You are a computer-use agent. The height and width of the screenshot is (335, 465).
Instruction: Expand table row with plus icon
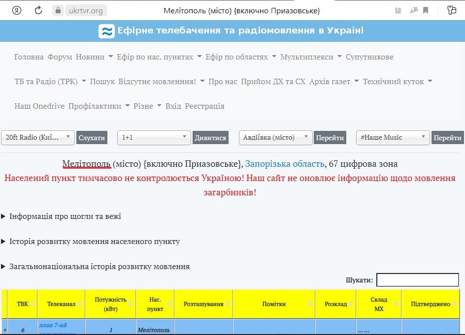5,330
